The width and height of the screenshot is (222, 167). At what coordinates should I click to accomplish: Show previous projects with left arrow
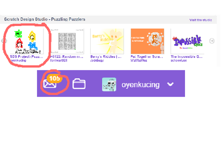[x=4, y=41]
